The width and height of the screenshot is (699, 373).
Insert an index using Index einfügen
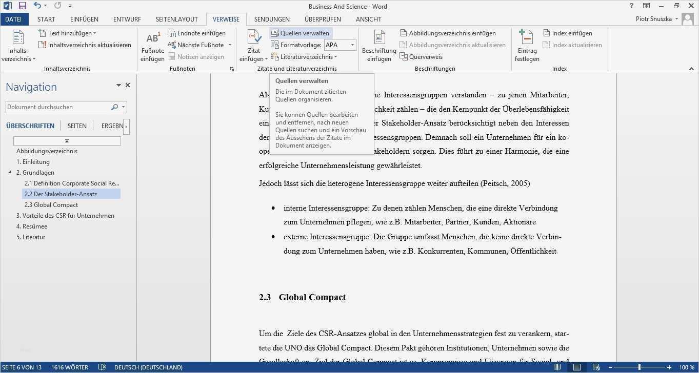[568, 33]
